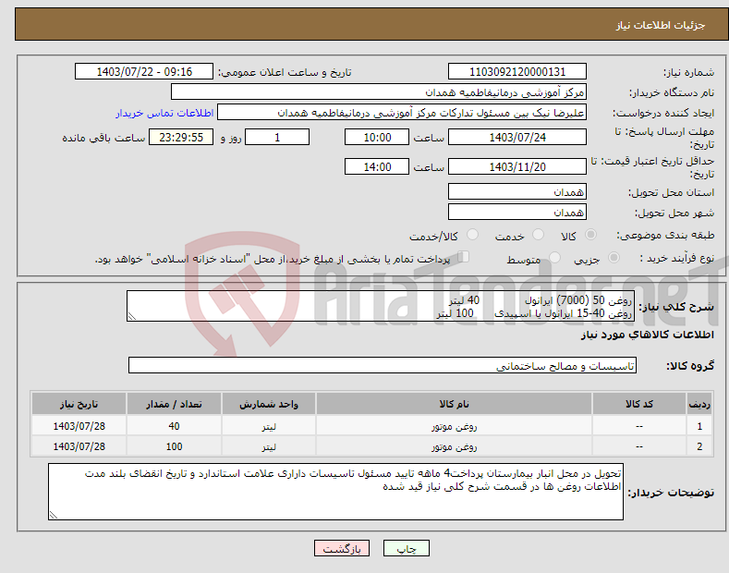Click the چاپ print button
The height and width of the screenshot is (573, 729).
[x=407, y=548]
